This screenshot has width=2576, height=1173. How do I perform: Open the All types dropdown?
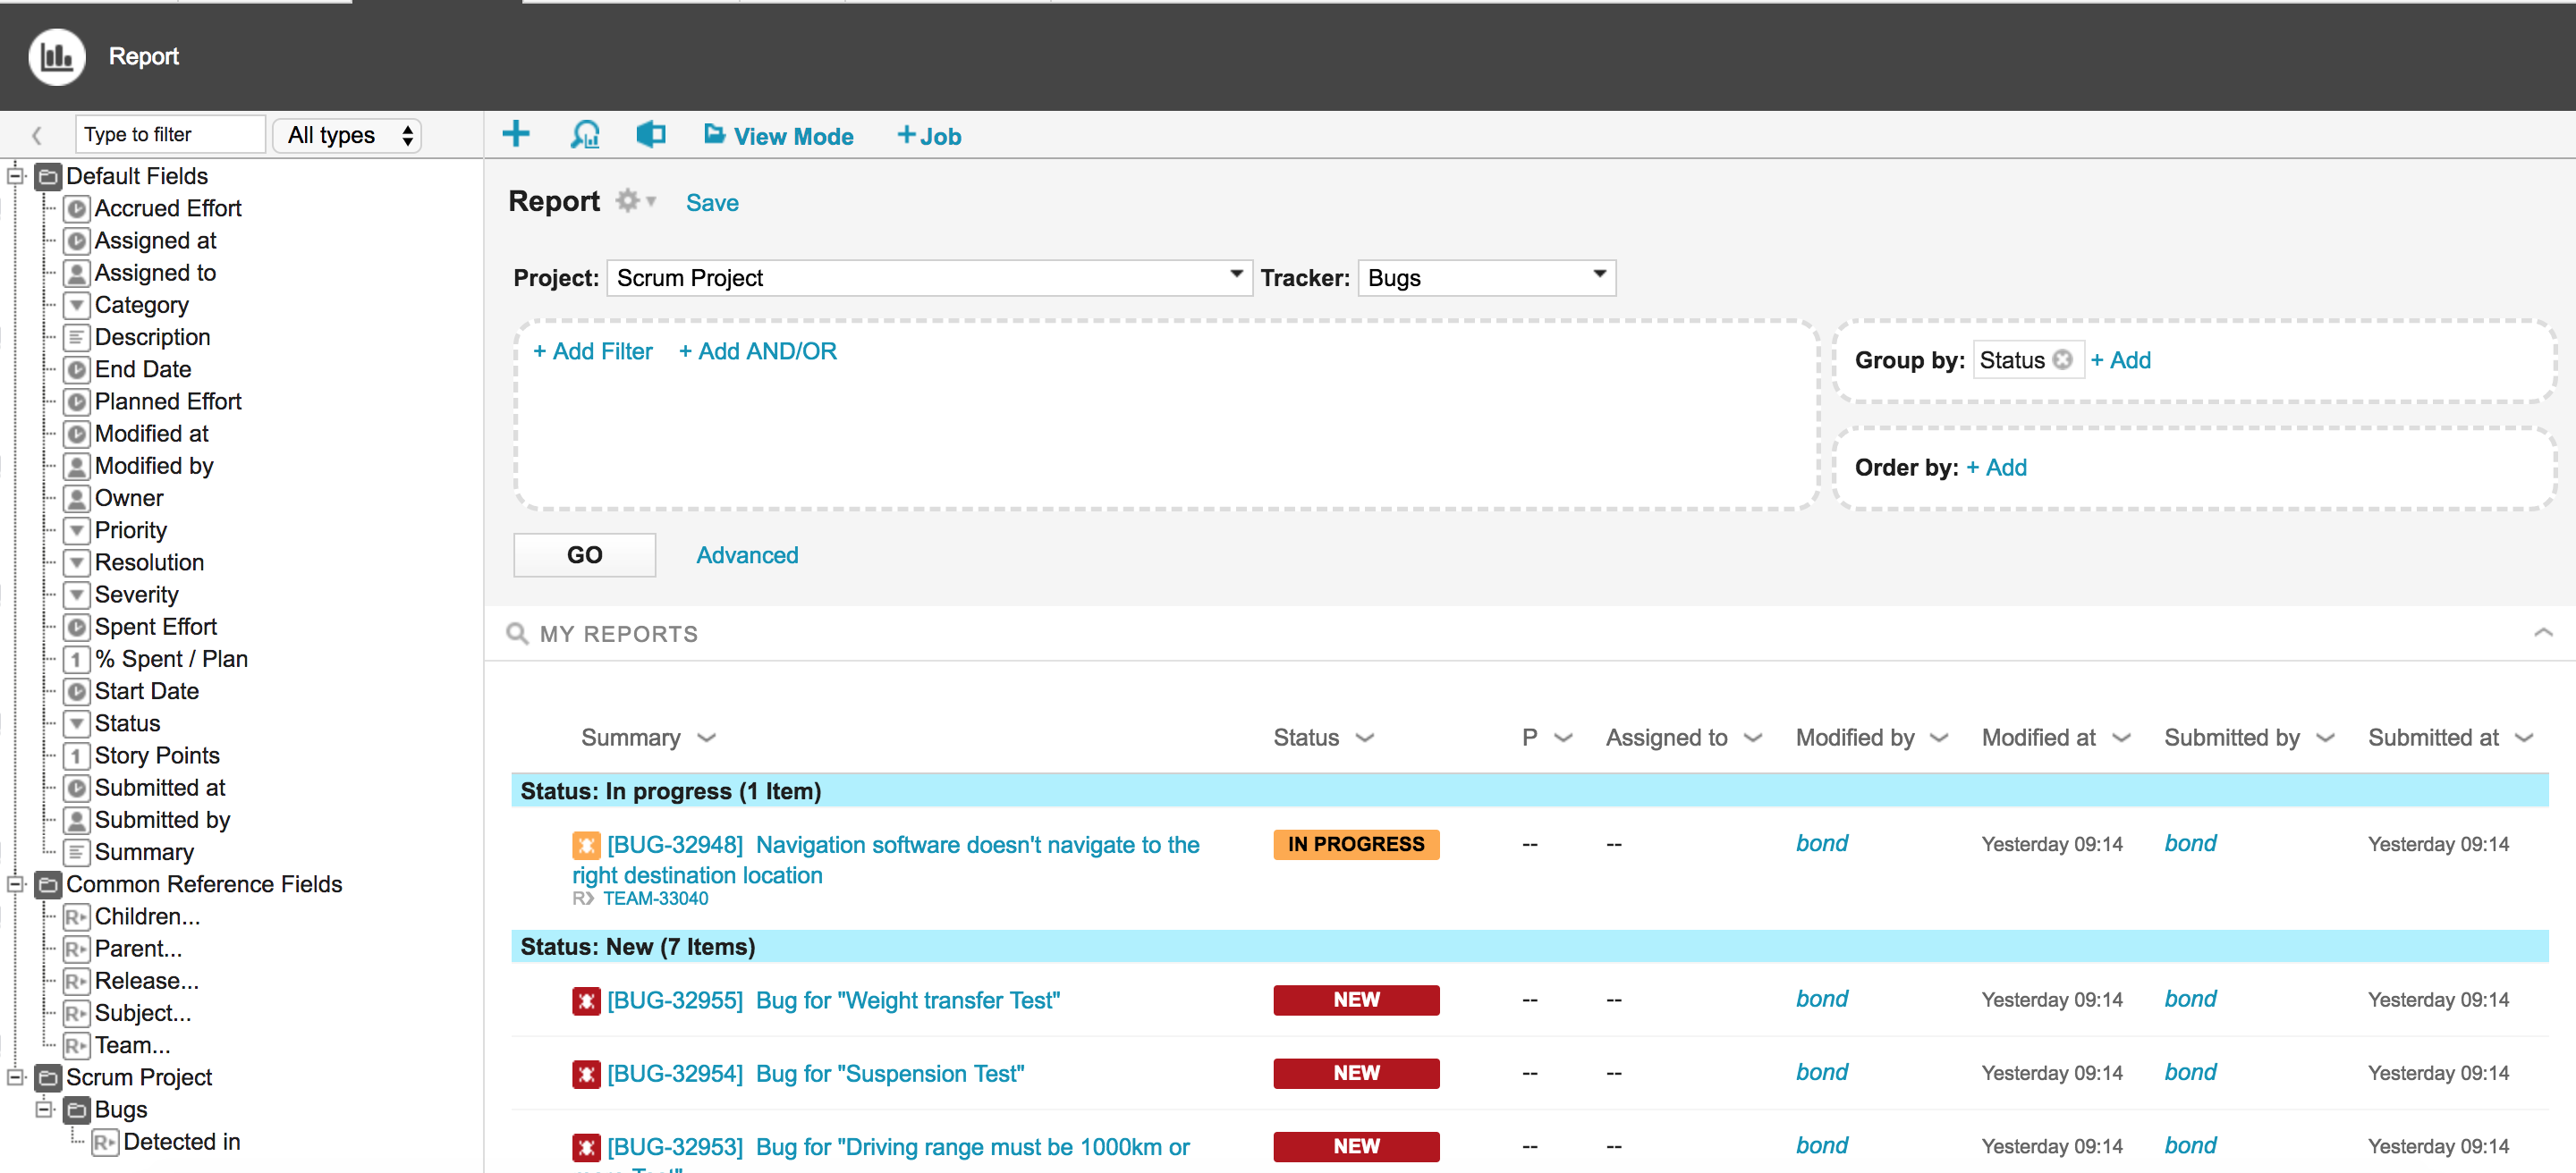pos(348,135)
